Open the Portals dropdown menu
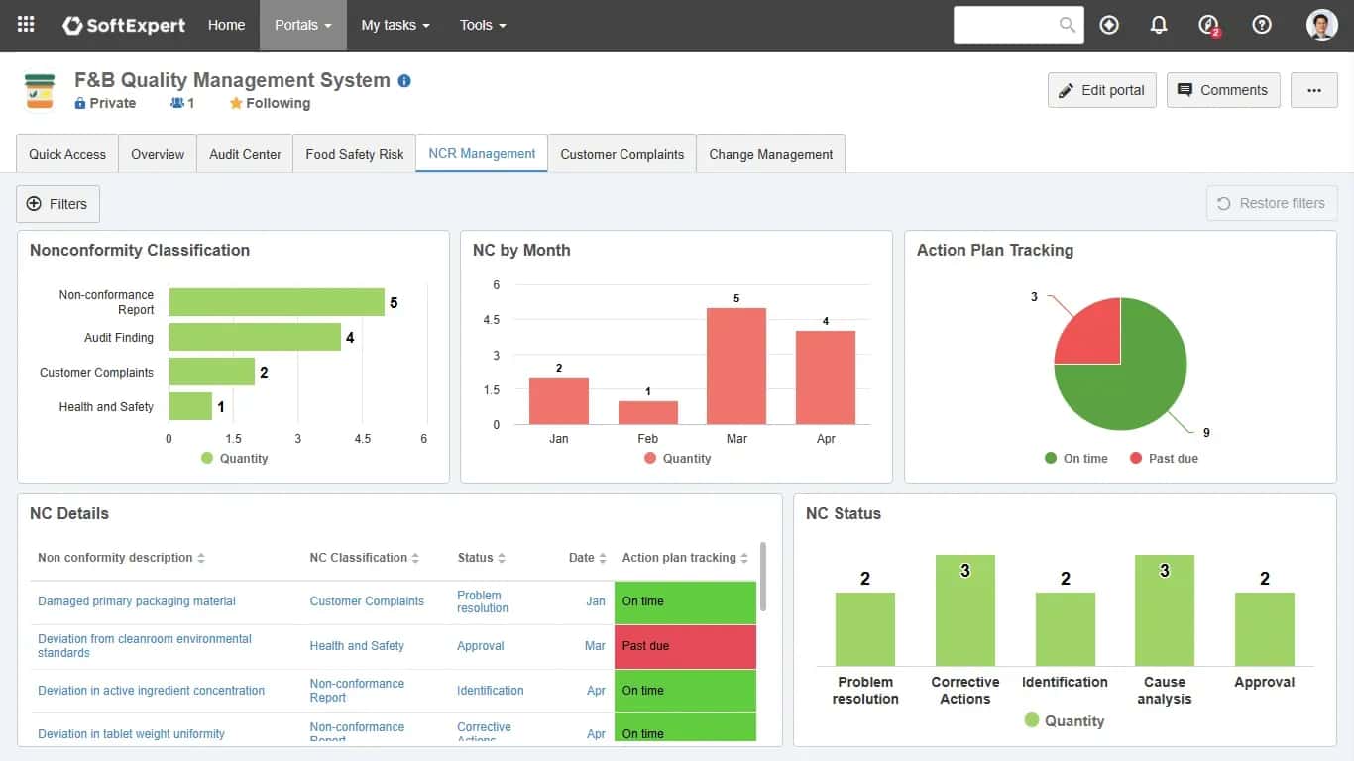1354x761 pixels. point(303,25)
